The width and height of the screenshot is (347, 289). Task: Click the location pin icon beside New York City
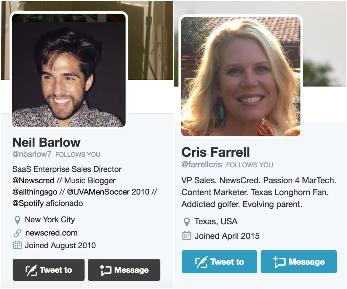coord(18,220)
